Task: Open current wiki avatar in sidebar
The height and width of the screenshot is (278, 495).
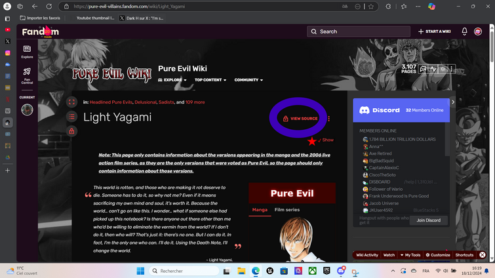Action: tap(27, 109)
